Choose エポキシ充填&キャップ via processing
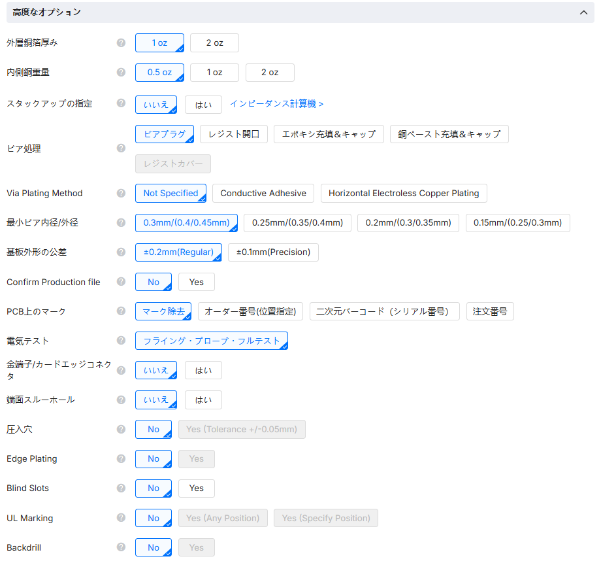The width and height of the screenshot is (601, 565). [329, 135]
